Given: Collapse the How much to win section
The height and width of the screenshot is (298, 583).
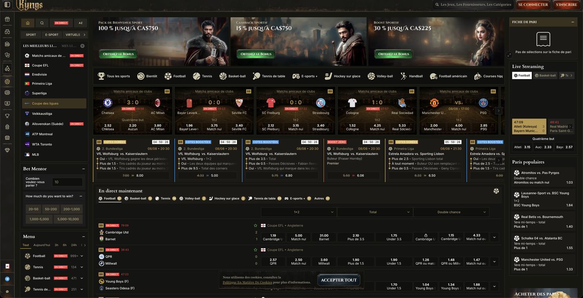Looking at the screenshot, I should [81, 196].
